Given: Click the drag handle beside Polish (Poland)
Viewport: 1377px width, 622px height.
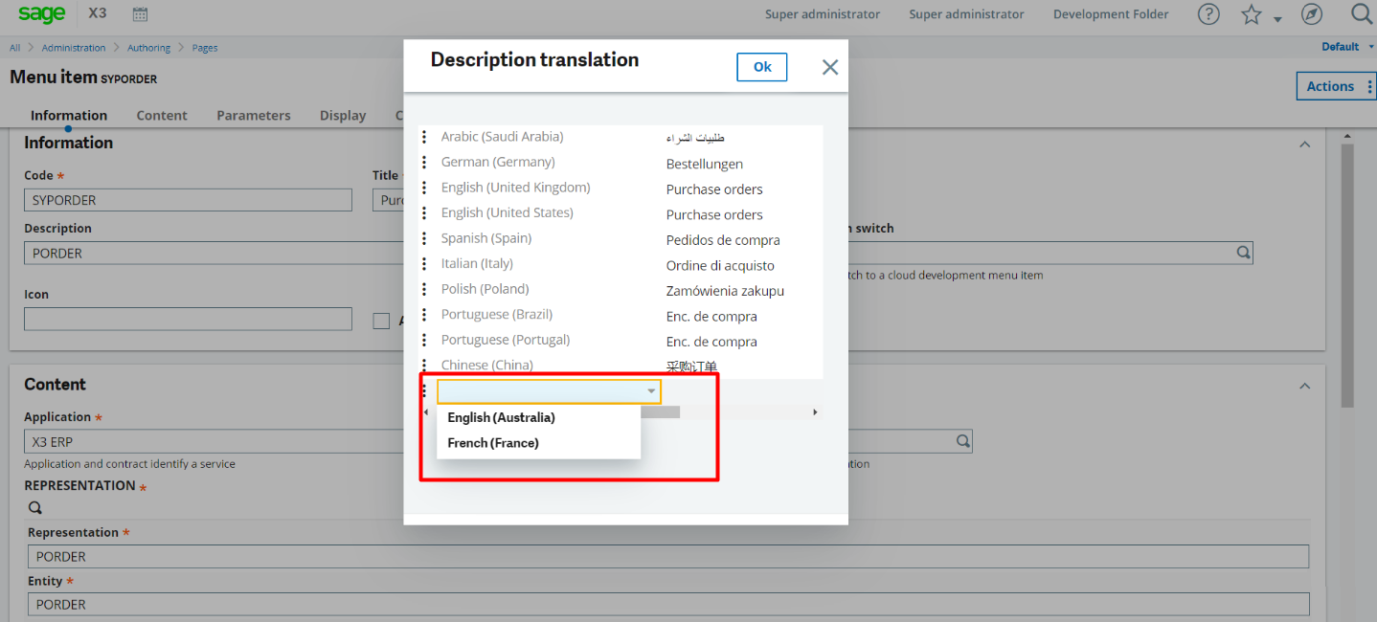Looking at the screenshot, I should click(424, 289).
